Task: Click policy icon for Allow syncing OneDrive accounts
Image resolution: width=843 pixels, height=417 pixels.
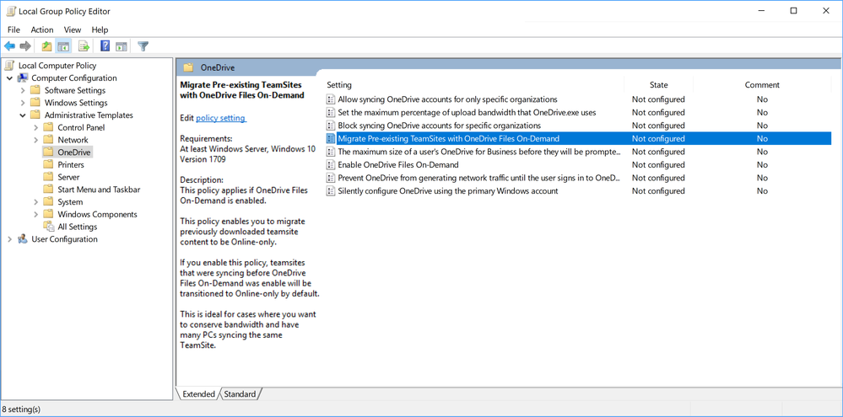Action: tap(331, 99)
